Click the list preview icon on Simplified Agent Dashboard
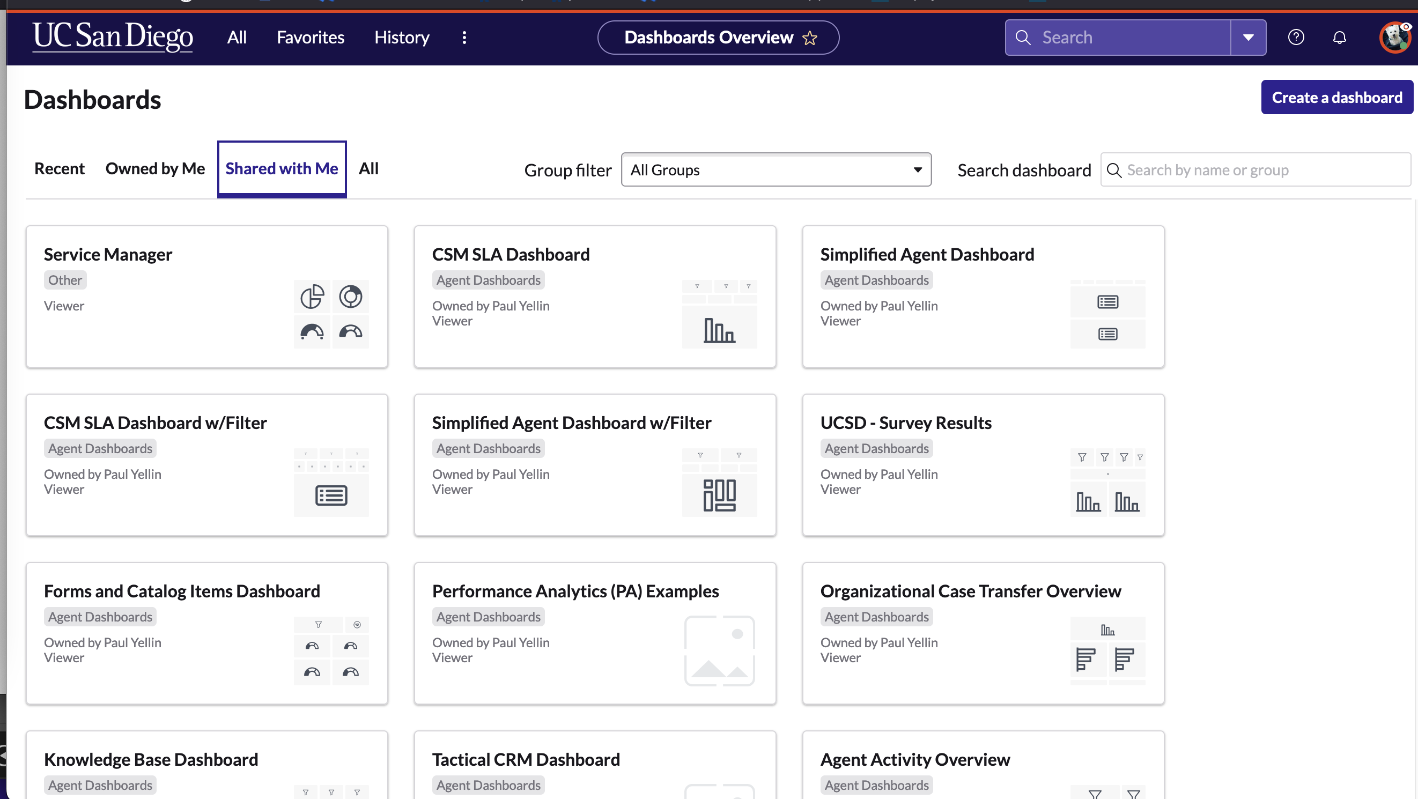This screenshot has height=799, width=1418. pyautogui.click(x=1108, y=301)
